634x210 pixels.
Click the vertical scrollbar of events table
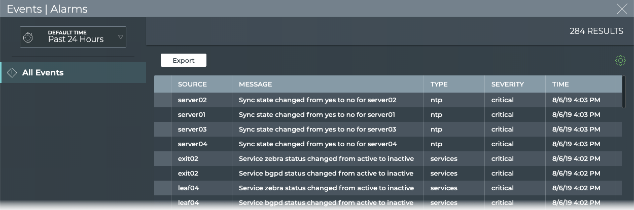623,92
